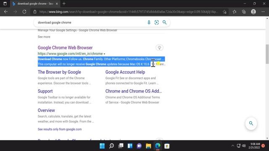This screenshot has height=151, width=269.
Task: Open the Support sublink
Action: point(45,91)
